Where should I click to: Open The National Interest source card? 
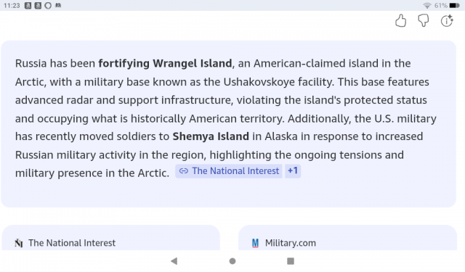coord(111,238)
